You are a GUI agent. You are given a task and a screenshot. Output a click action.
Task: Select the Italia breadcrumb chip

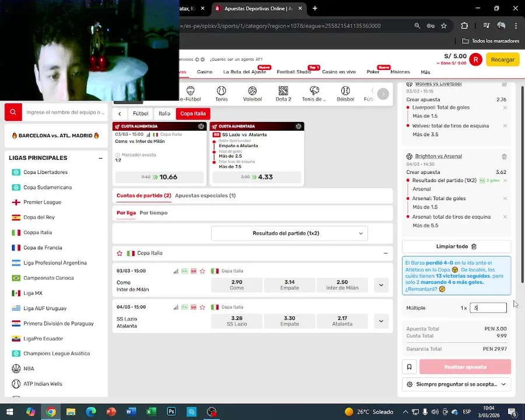click(x=164, y=114)
